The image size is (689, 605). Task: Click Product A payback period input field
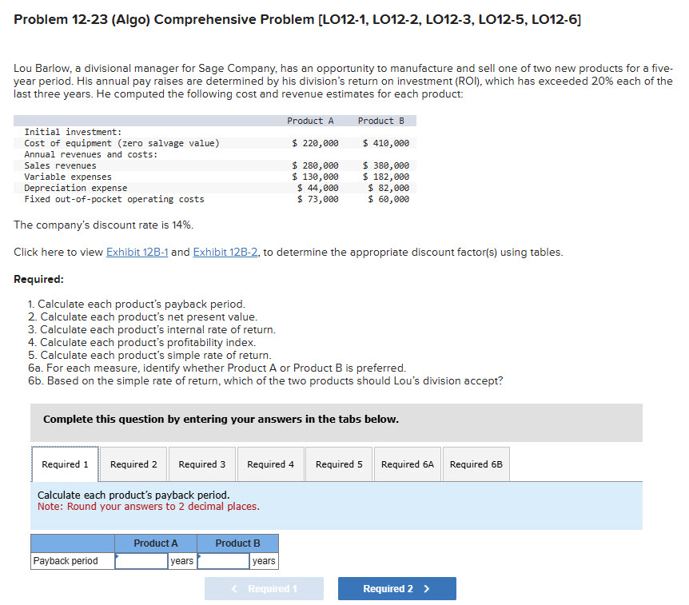(141, 561)
